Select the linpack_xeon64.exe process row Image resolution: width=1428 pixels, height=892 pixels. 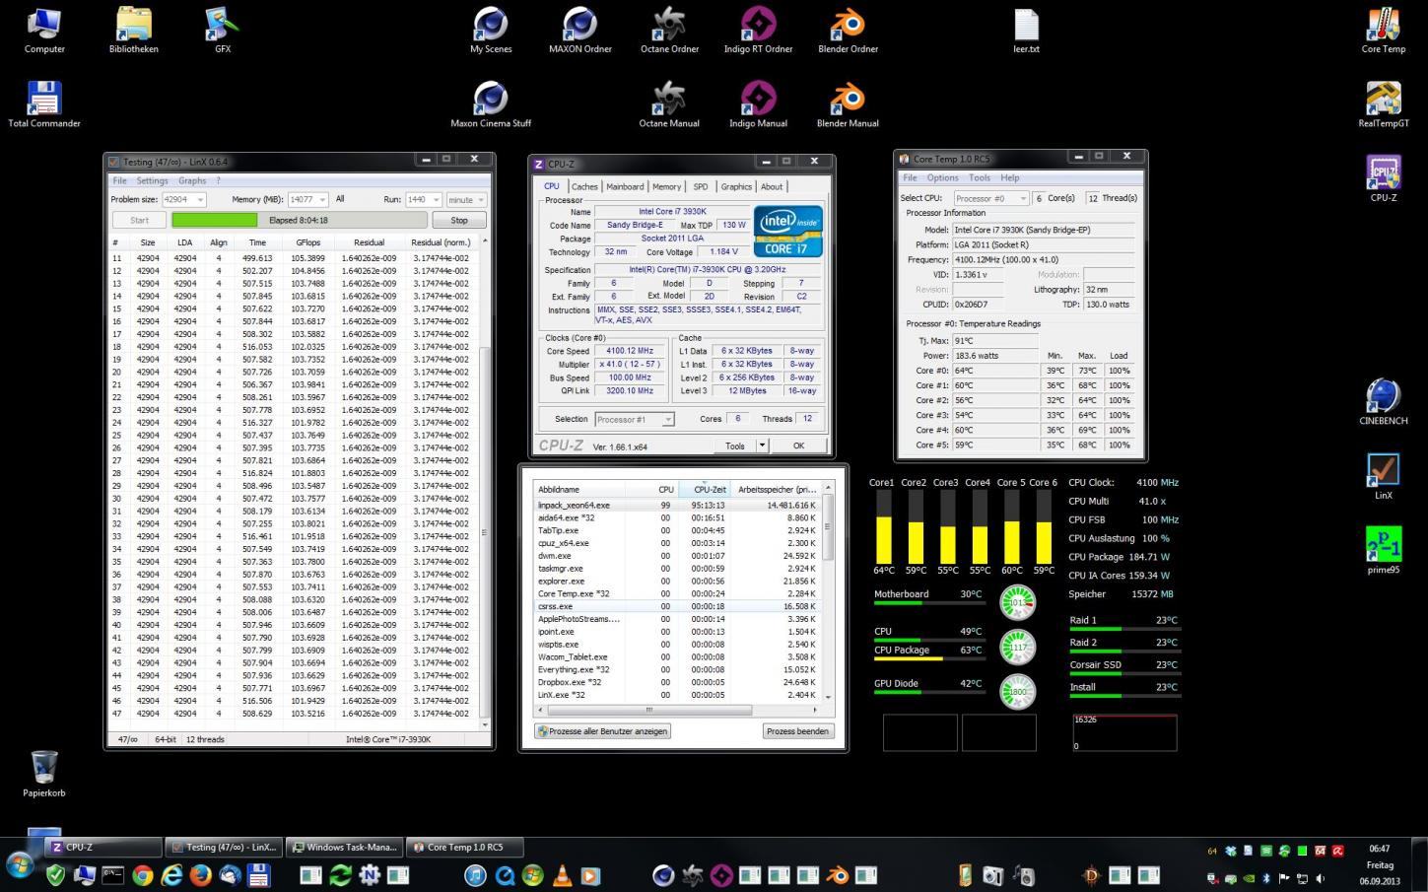pyautogui.click(x=678, y=505)
